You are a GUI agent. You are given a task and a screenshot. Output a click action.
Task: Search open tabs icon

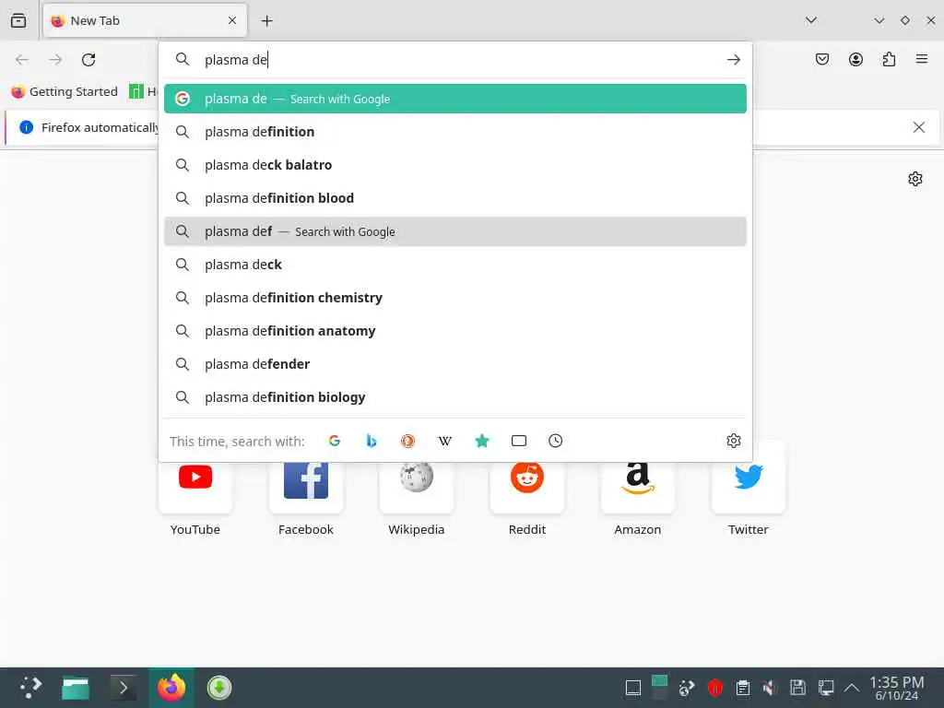coord(518,441)
